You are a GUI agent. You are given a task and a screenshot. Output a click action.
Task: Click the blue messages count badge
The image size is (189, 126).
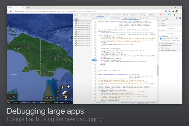pyautogui.click(x=169, y=15)
